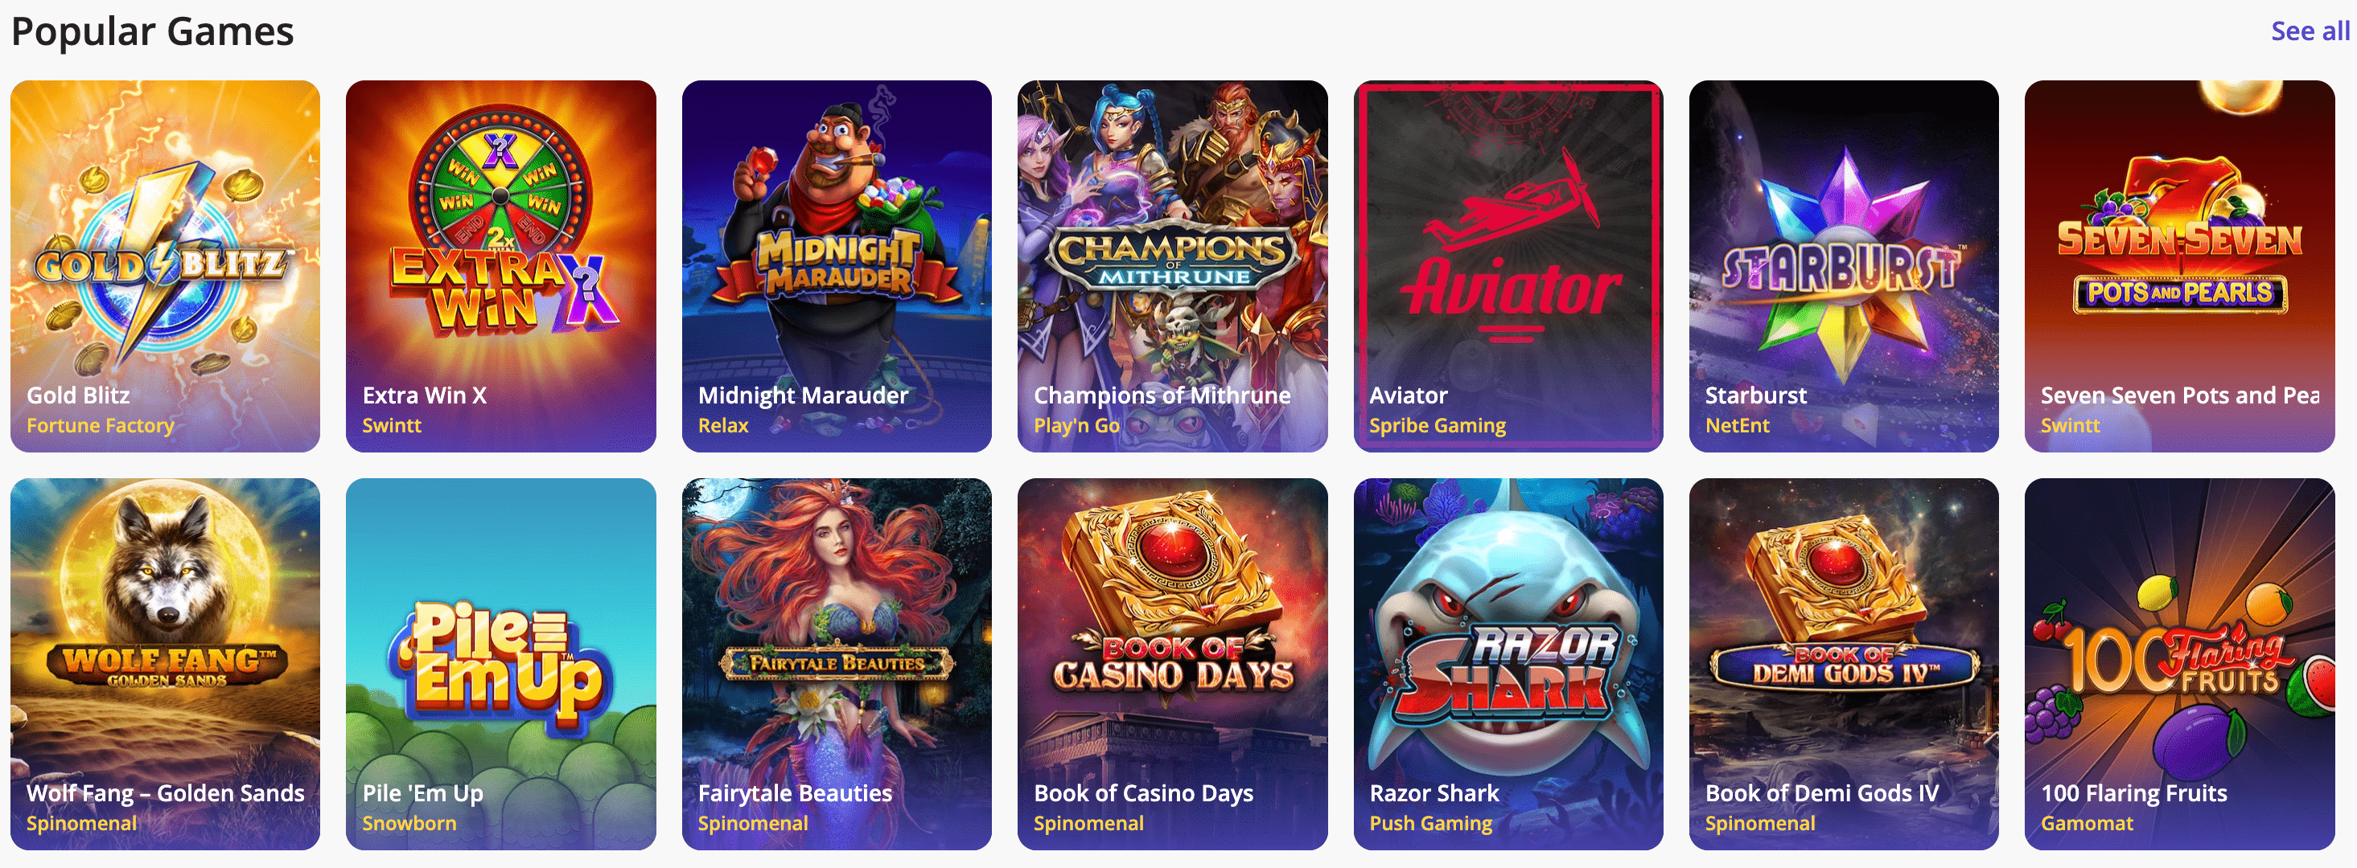Select the Book of Casino Days tile

(1172, 664)
